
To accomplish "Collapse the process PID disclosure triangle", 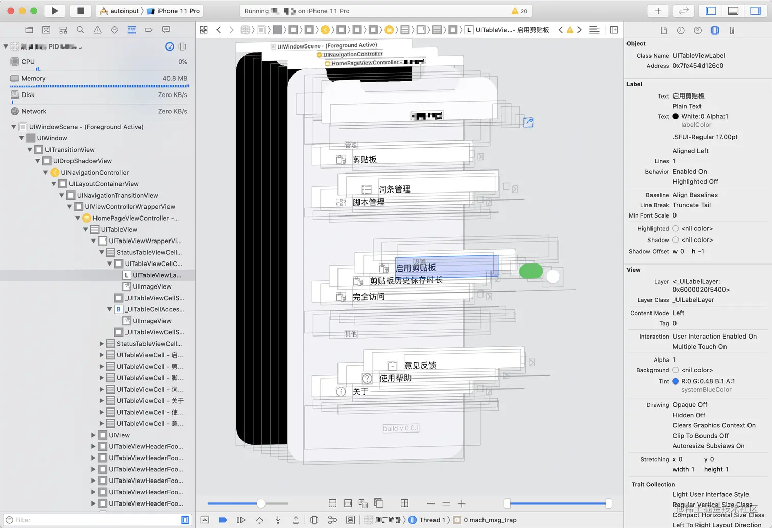I will pos(6,46).
